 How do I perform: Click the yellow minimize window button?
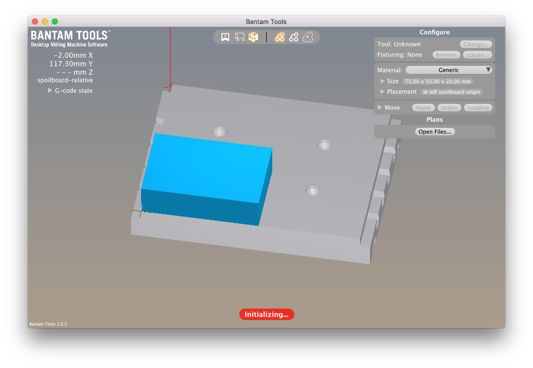[x=45, y=21]
